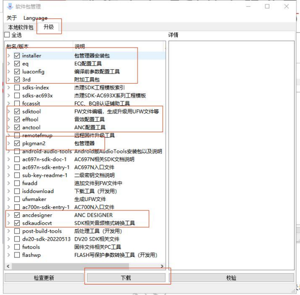Click description text 生成UFW文件
300x295 pixels.
pyautogui.click(x=90, y=199)
